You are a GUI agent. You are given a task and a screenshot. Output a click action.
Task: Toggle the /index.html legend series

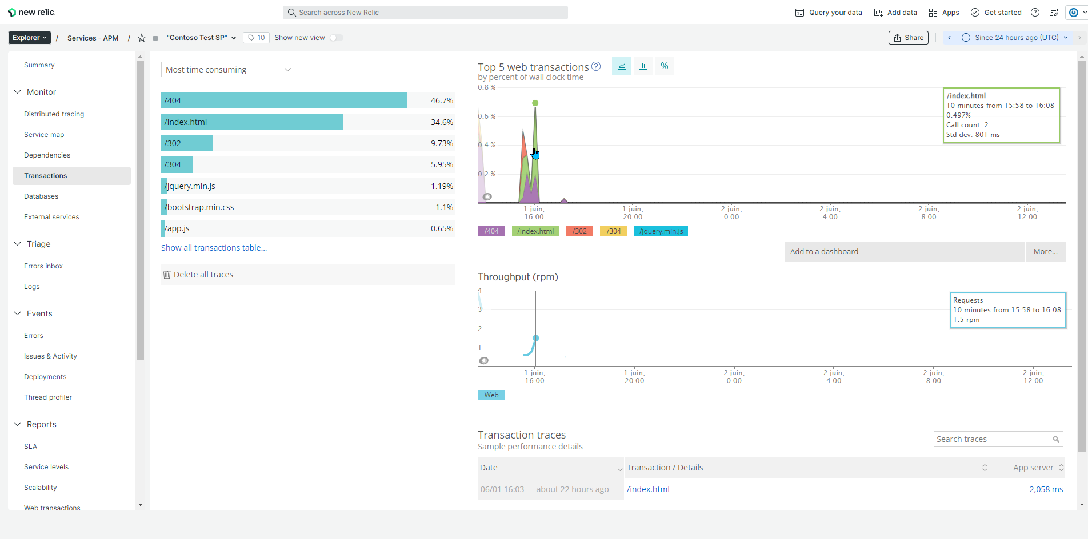pyautogui.click(x=535, y=231)
